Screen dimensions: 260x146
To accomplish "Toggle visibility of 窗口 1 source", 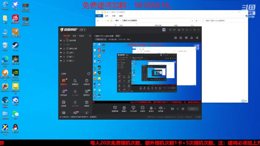I will coord(61,56).
